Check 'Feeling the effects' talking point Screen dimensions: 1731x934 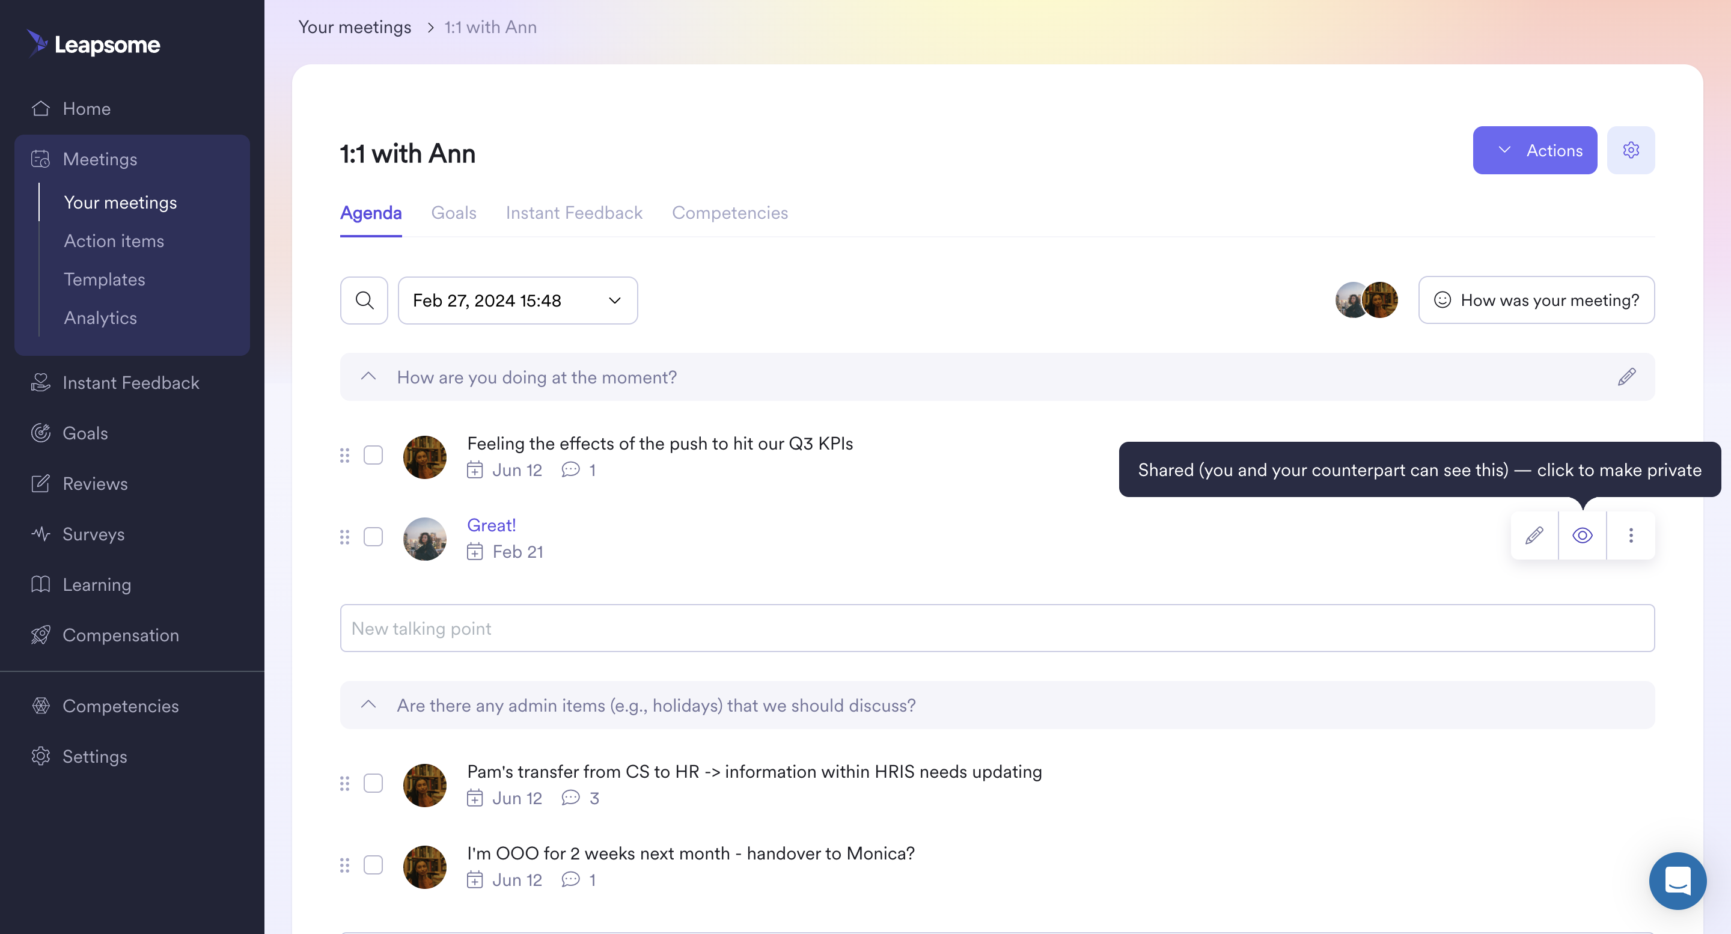[373, 455]
